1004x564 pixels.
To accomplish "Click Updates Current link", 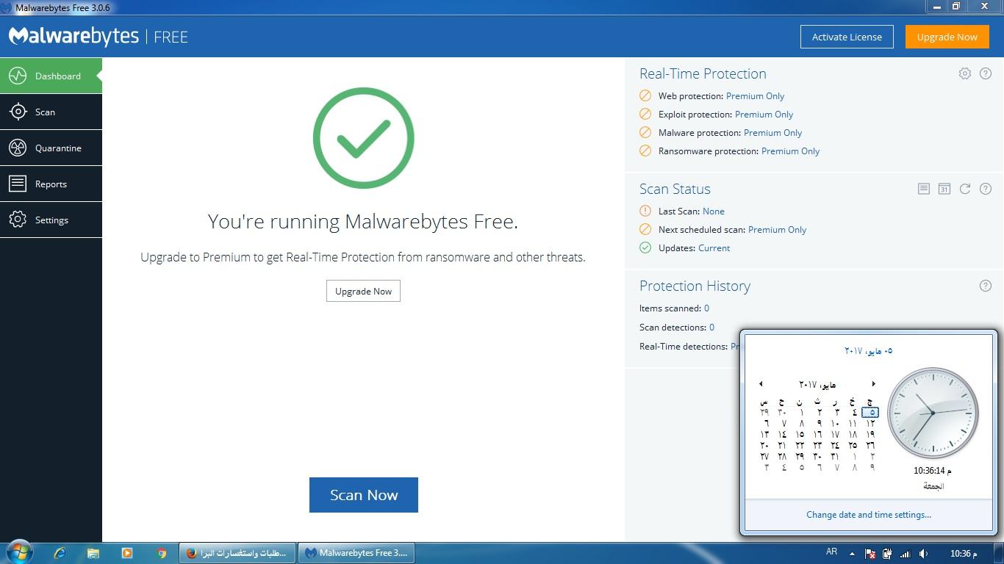I will pos(714,247).
